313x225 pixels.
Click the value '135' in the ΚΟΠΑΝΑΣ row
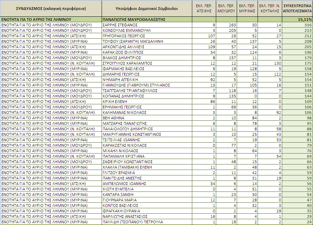tap(232, 96)
